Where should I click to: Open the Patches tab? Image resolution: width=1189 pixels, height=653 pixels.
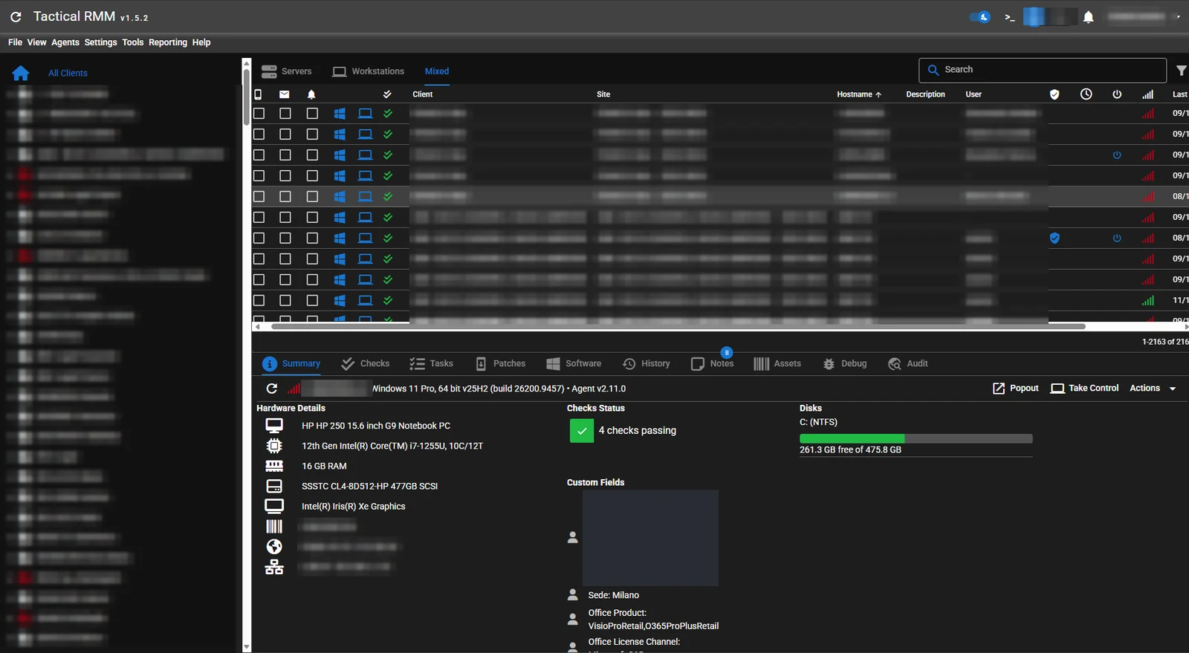(500, 364)
